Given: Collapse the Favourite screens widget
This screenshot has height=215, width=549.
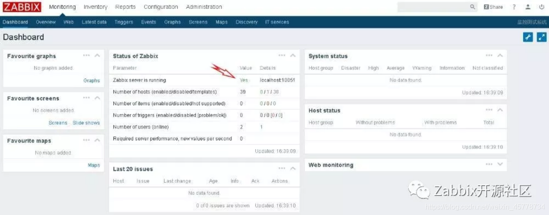Looking at the screenshot, I should (x=97, y=98).
